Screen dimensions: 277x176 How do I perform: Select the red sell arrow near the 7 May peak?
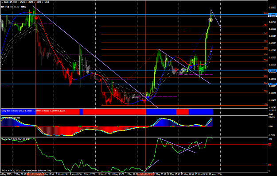tap(36, 18)
